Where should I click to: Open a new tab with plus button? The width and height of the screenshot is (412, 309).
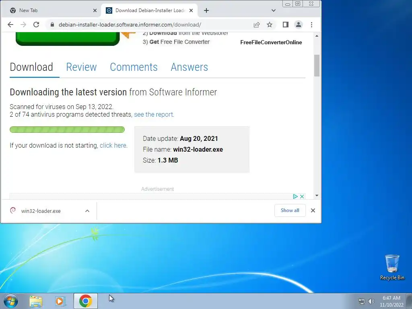[206, 10]
